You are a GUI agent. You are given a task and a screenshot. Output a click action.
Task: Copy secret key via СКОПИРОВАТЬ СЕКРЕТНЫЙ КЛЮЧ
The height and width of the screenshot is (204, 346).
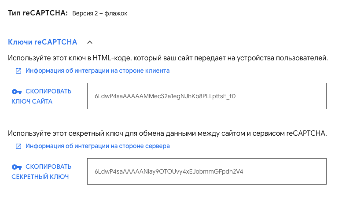pos(41,171)
